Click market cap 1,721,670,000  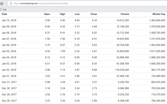point(157,39)
